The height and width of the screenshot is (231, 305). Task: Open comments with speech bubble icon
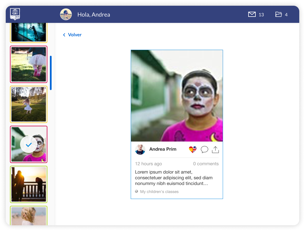[x=204, y=150]
